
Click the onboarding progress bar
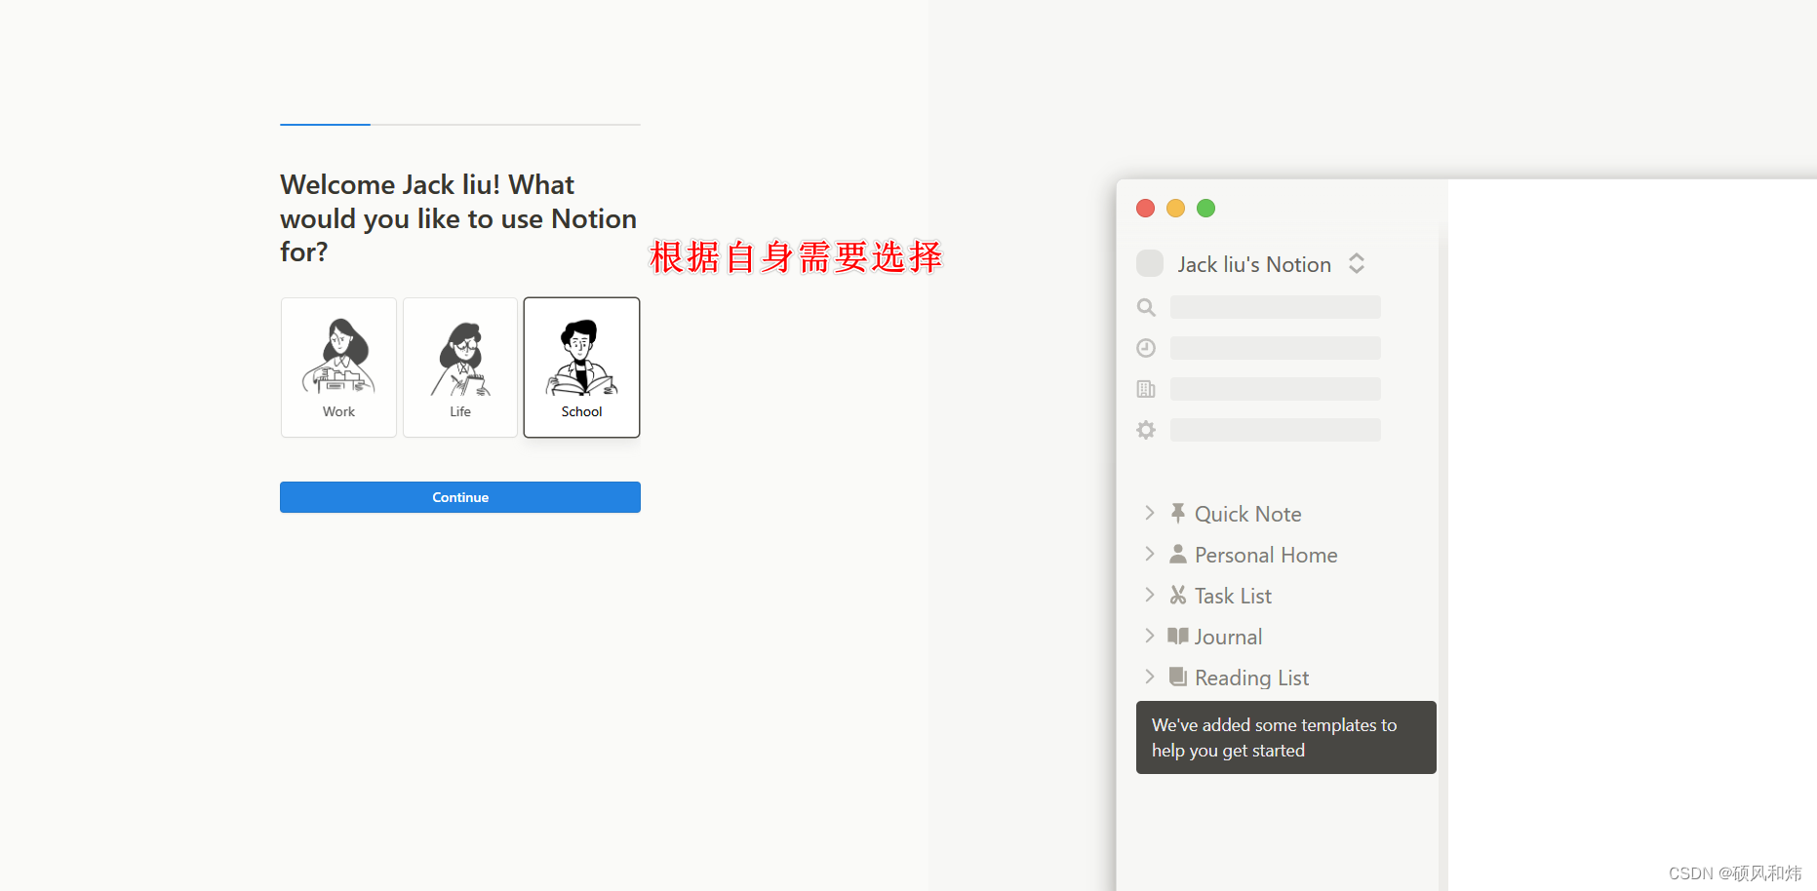(x=460, y=125)
